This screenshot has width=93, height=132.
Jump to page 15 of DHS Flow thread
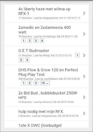click(x=45, y=83)
